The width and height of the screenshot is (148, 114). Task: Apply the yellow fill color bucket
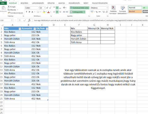44,12
